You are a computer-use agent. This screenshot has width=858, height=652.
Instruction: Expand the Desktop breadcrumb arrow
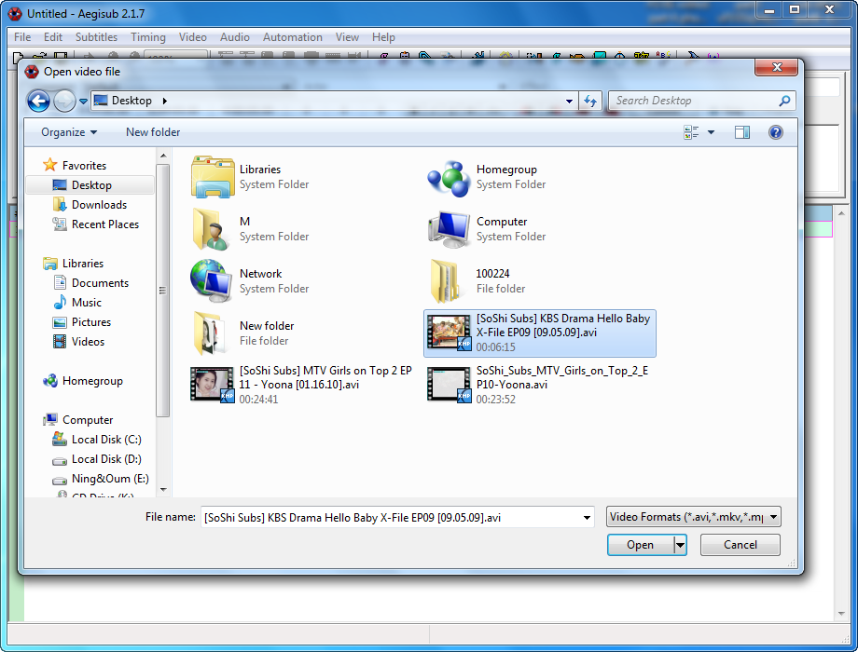coord(165,102)
